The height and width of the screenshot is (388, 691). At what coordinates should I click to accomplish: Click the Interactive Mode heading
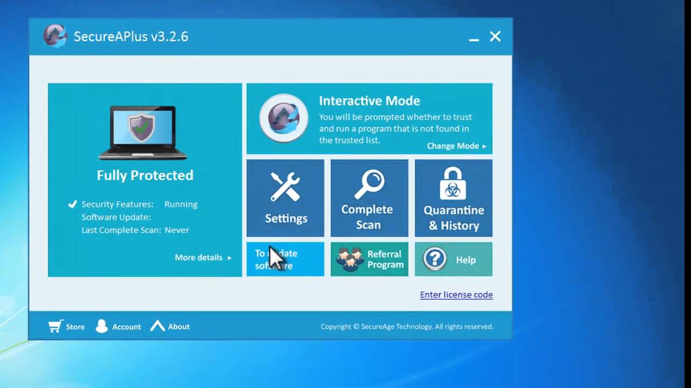click(x=369, y=101)
